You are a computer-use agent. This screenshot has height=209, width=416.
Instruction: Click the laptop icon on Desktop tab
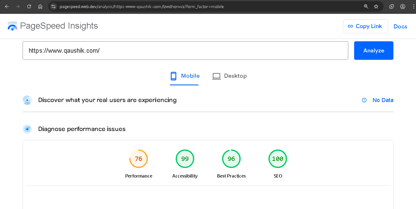pos(217,76)
